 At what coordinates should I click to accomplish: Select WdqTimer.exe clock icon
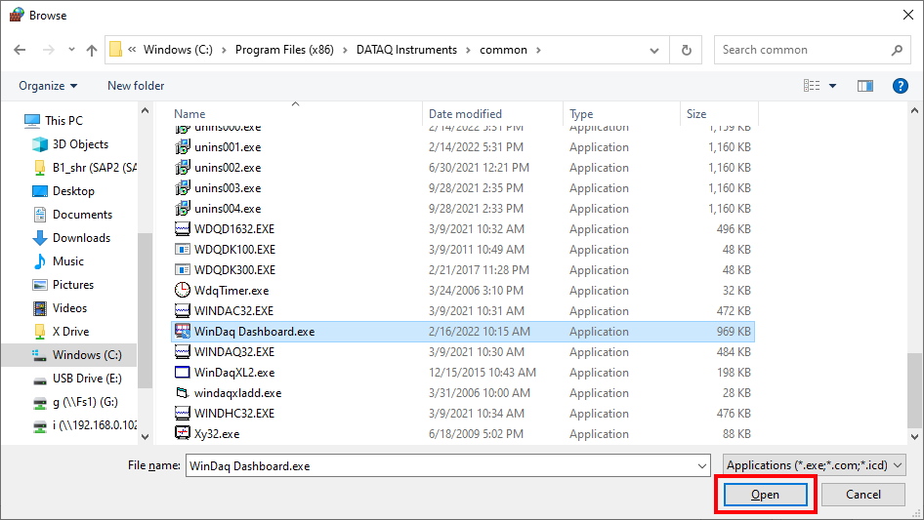tap(183, 291)
